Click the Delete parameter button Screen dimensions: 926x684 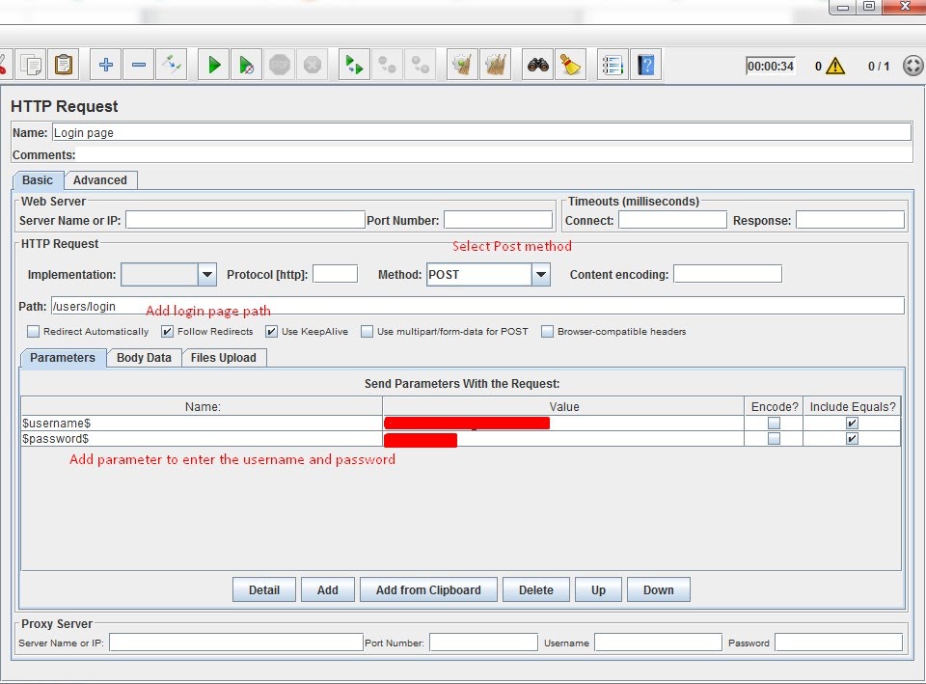point(536,589)
